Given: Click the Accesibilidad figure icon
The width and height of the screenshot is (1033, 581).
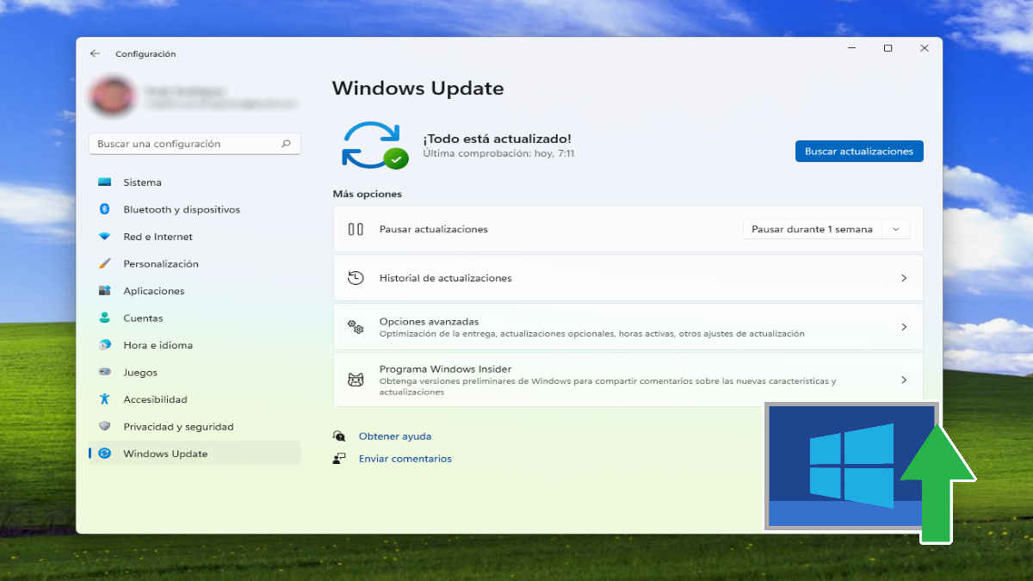Looking at the screenshot, I should pos(104,399).
